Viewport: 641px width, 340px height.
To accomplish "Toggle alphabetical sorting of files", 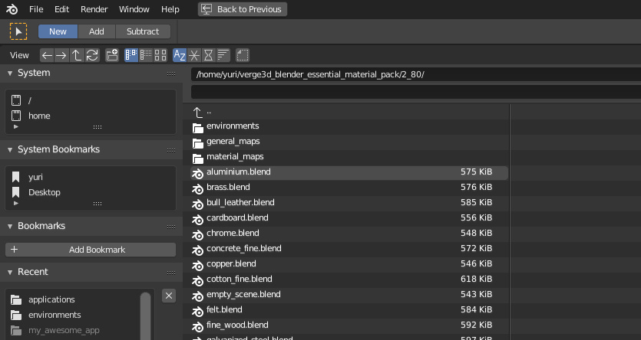I will 180,55.
